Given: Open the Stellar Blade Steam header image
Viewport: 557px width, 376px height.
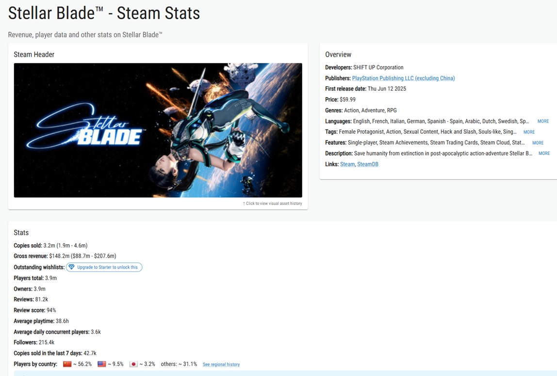Looking at the screenshot, I should point(158,130).
